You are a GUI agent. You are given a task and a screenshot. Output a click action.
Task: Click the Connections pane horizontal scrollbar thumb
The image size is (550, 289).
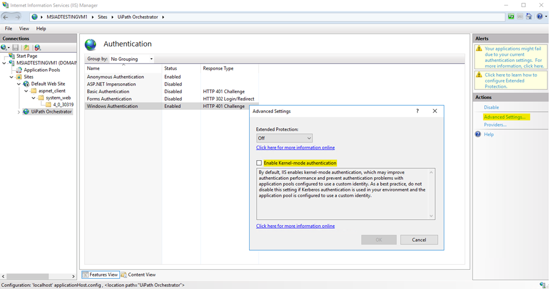point(28,276)
